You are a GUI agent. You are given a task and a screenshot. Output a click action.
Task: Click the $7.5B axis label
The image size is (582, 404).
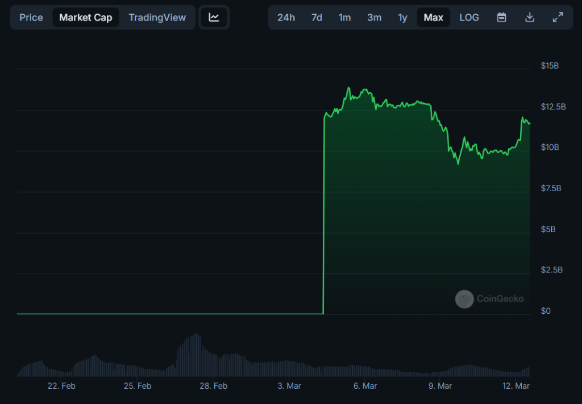551,188
